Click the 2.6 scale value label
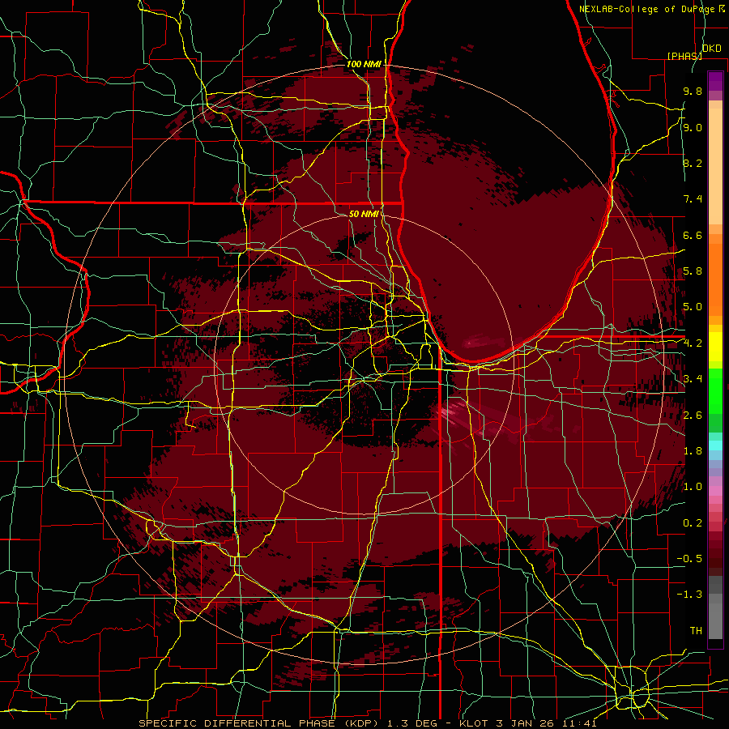729x729 pixels. click(x=693, y=416)
